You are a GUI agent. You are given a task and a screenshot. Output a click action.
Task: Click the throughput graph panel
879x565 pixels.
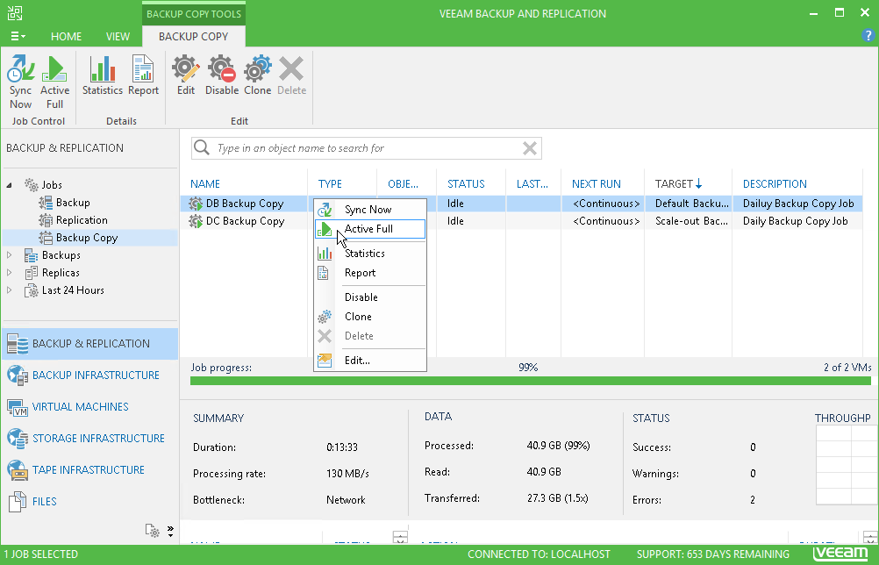click(x=846, y=465)
